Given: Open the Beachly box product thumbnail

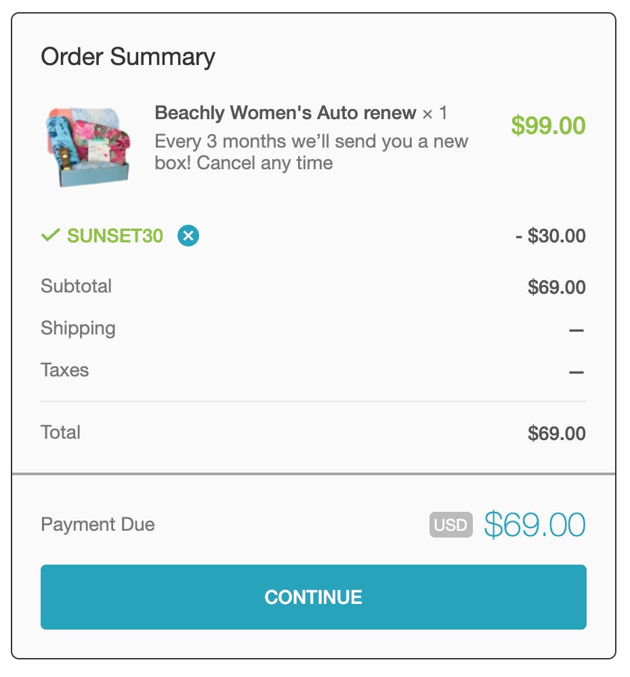Looking at the screenshot, I should (87, 147).
